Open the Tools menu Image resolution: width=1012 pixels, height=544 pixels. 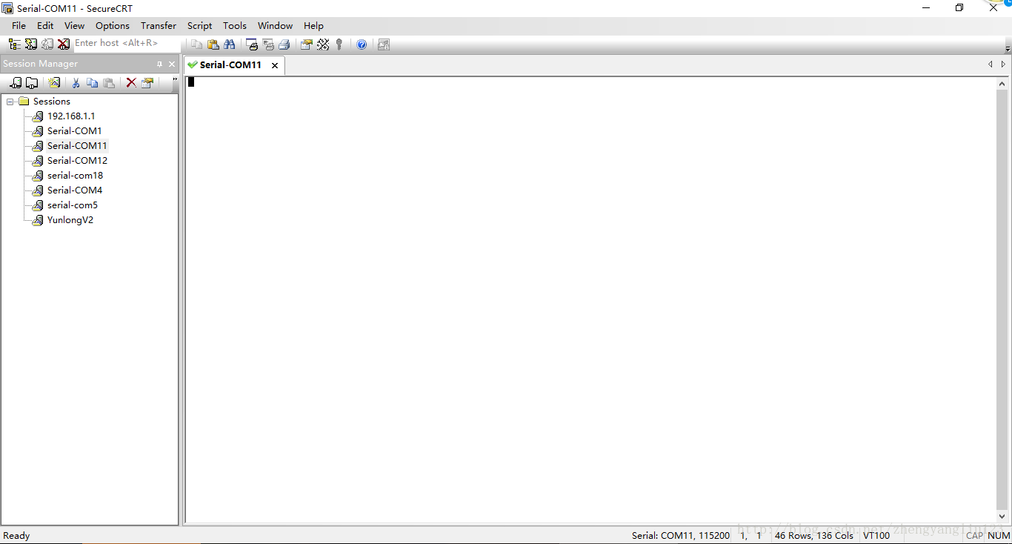[235, 26]
